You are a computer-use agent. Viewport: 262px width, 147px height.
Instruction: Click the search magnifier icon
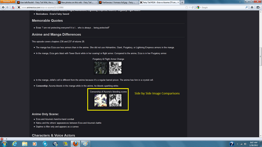[x=246, y=7]
